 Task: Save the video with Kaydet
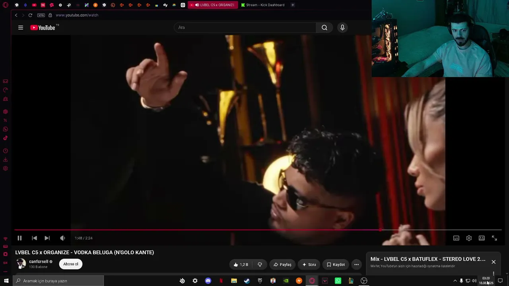point(336,265)
